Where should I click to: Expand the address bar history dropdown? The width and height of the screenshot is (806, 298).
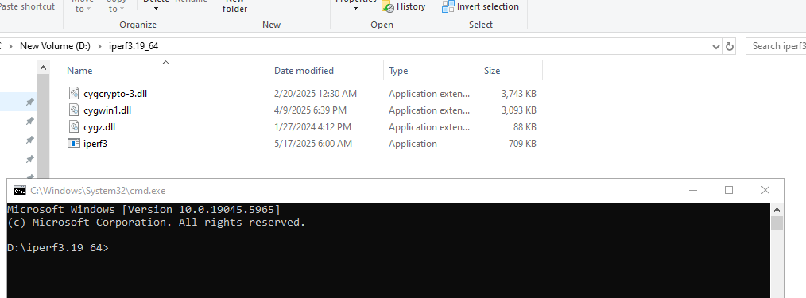coord(716,46)
